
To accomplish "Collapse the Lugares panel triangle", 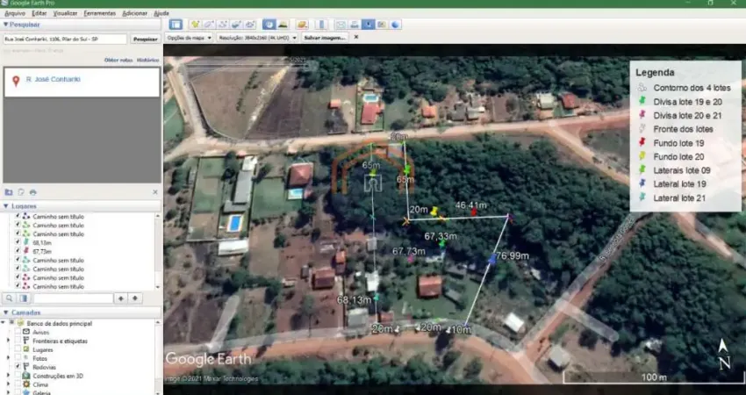I will (6, 206).
